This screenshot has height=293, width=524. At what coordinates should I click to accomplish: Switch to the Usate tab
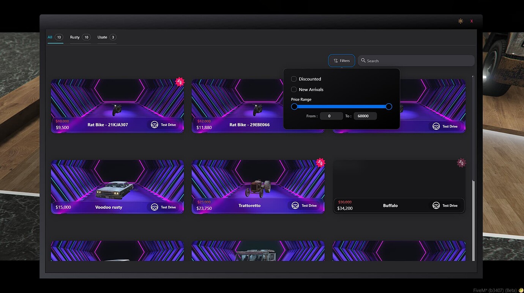(x=107, y=37)
